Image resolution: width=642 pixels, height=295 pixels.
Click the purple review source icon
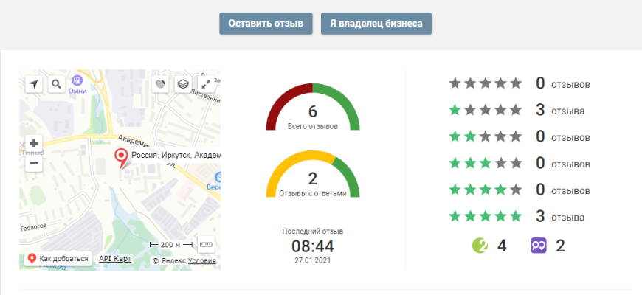539,246
